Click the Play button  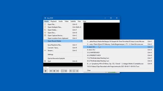coord(46,71)
